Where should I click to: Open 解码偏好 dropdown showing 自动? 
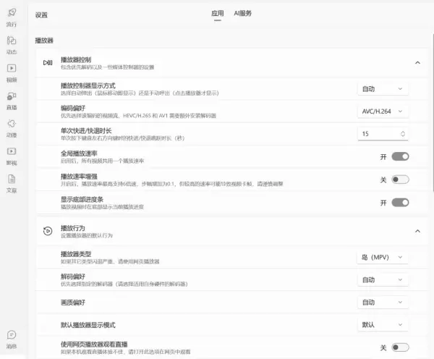(x=383, y=280)
